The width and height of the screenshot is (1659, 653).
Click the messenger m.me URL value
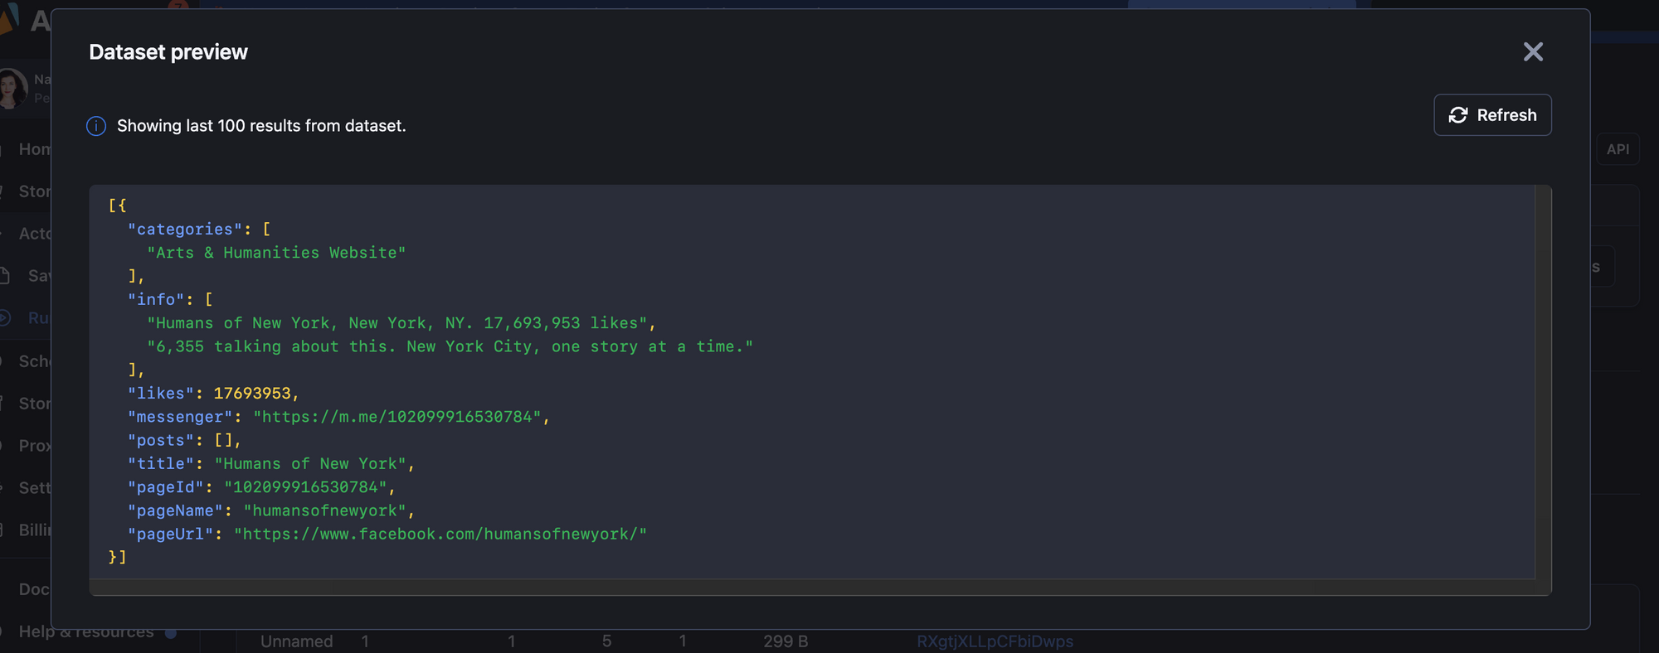point(397,417)
